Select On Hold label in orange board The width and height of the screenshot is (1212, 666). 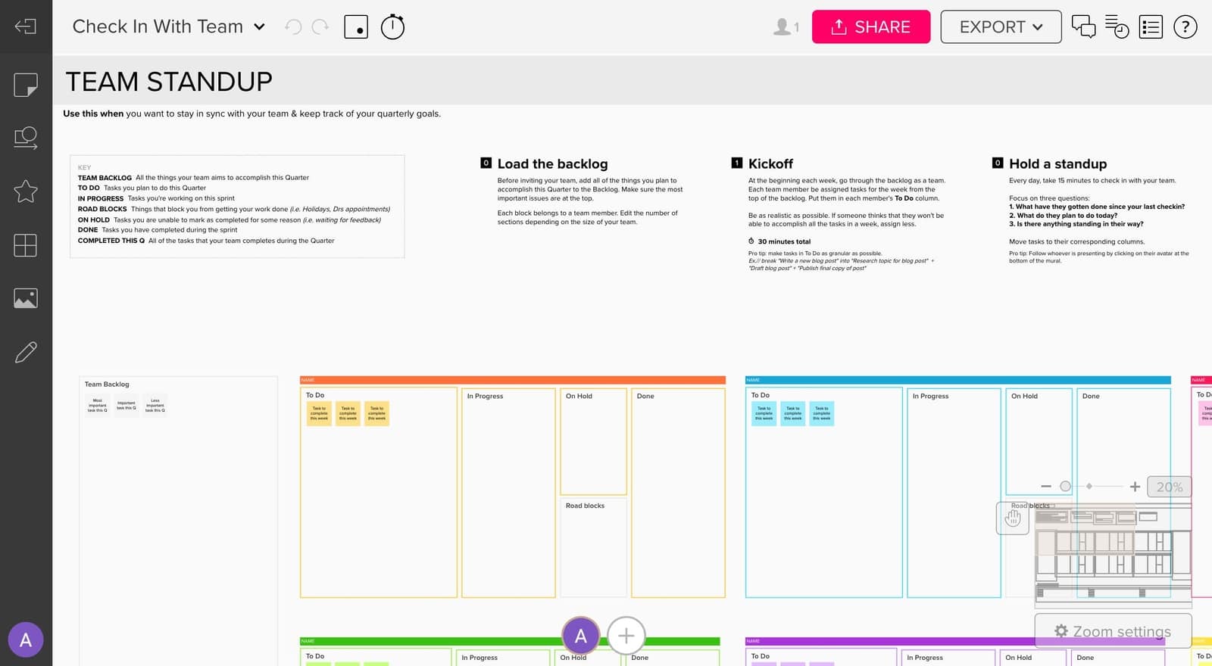point(579,396)
